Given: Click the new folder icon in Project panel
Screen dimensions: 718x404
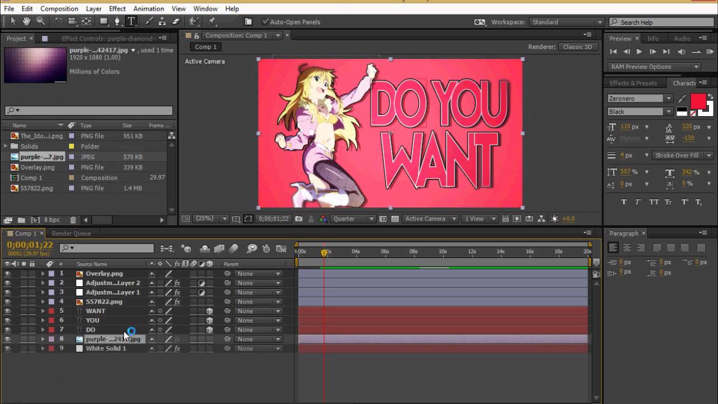Looking at the screenshot, I should coord(21,220).
